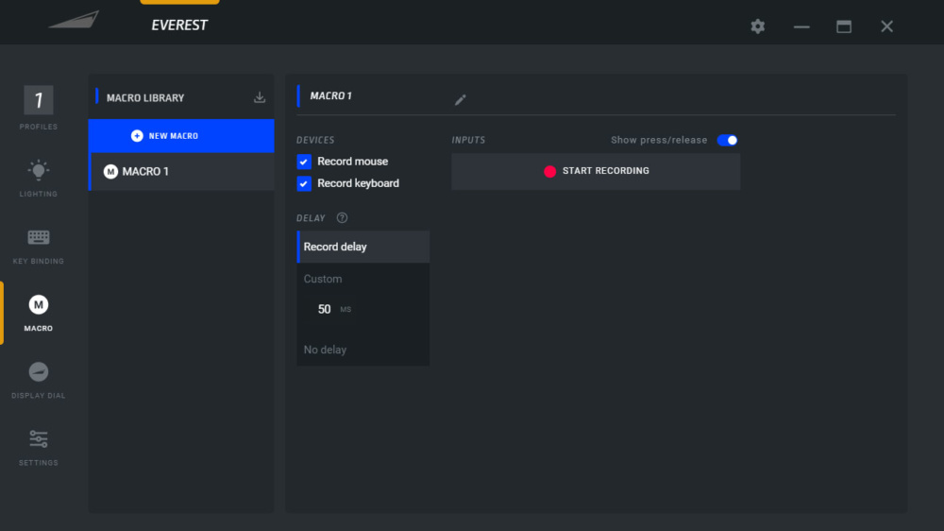Open the Profiles section
This screenshot has height=531, width=944.
[x=39, y=108]
